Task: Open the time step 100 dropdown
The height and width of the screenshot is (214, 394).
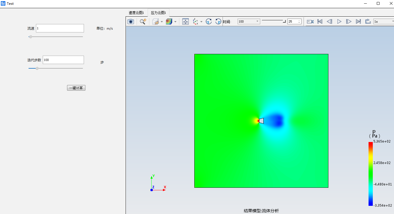Action: coord(249,21)
